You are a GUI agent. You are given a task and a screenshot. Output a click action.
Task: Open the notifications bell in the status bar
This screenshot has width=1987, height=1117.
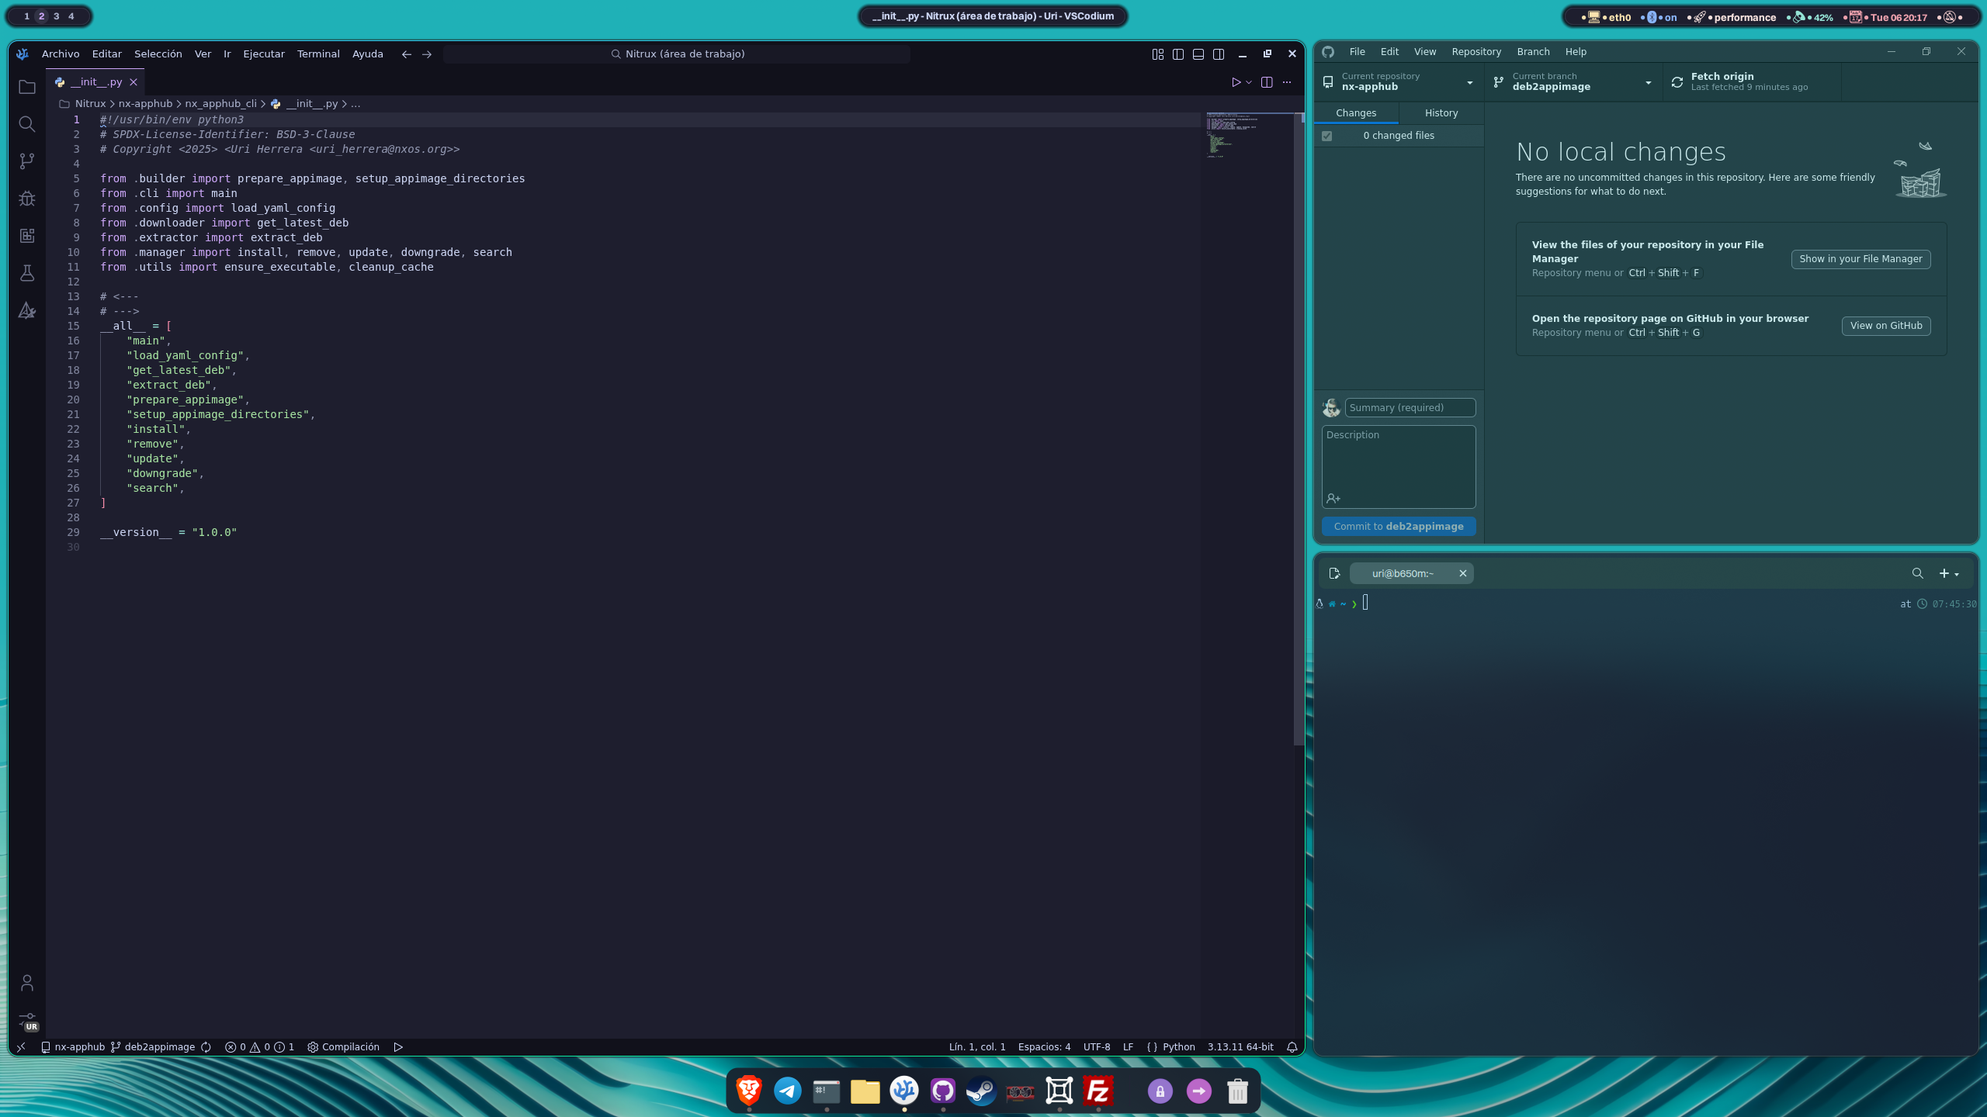[1292, 1047]
